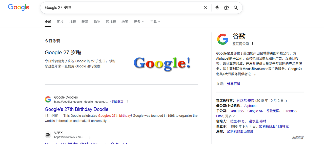Viewport: 324px width, 144px height.
Task: Click the 互联网公司 subtitle
Action: [x=241, y=44]
